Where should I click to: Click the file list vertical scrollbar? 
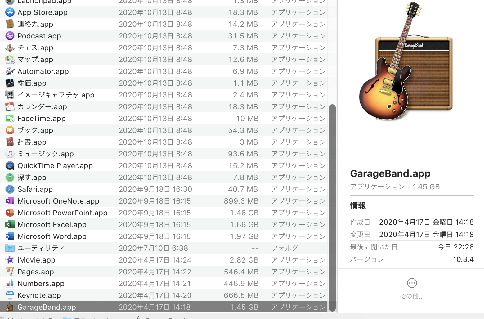tap(332, 208)
